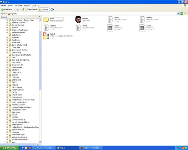Open the view mode icon menu

52,10
